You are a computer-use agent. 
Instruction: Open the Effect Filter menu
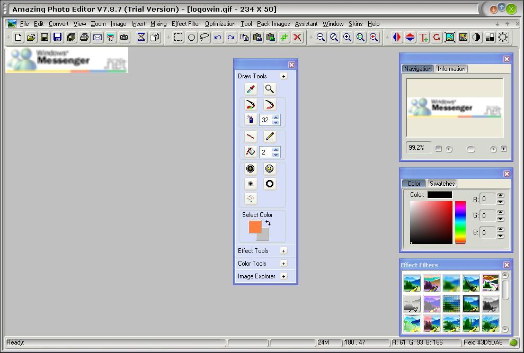click(x=185, y=24)
